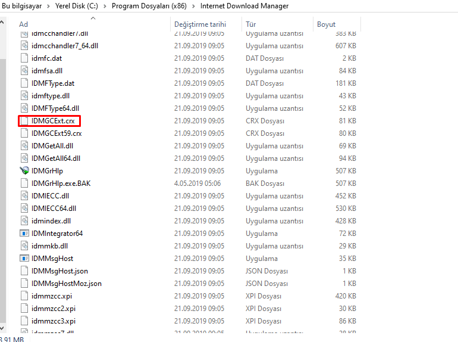Viewport: 458px width, 342px height.
Task: Go to Bu bilgisayar in the address bar
Action: pos(21,6)
